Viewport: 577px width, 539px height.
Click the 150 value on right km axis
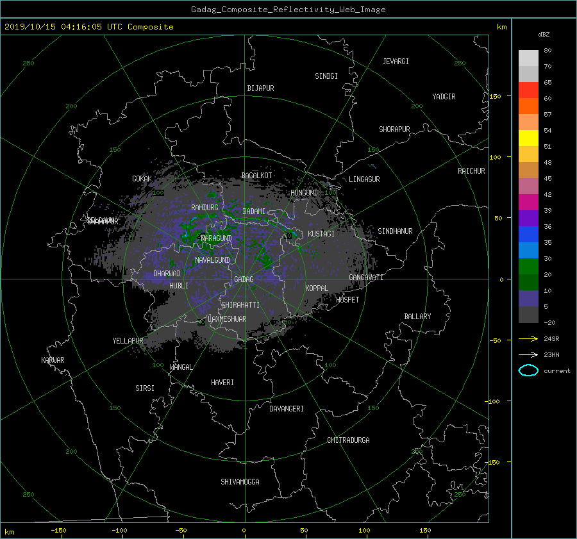(x=495, y=96)
